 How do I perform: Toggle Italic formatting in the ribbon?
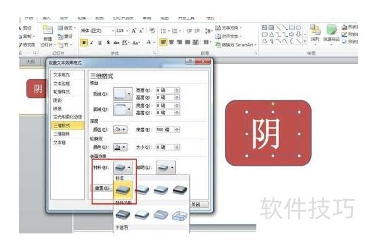point(92,43)
